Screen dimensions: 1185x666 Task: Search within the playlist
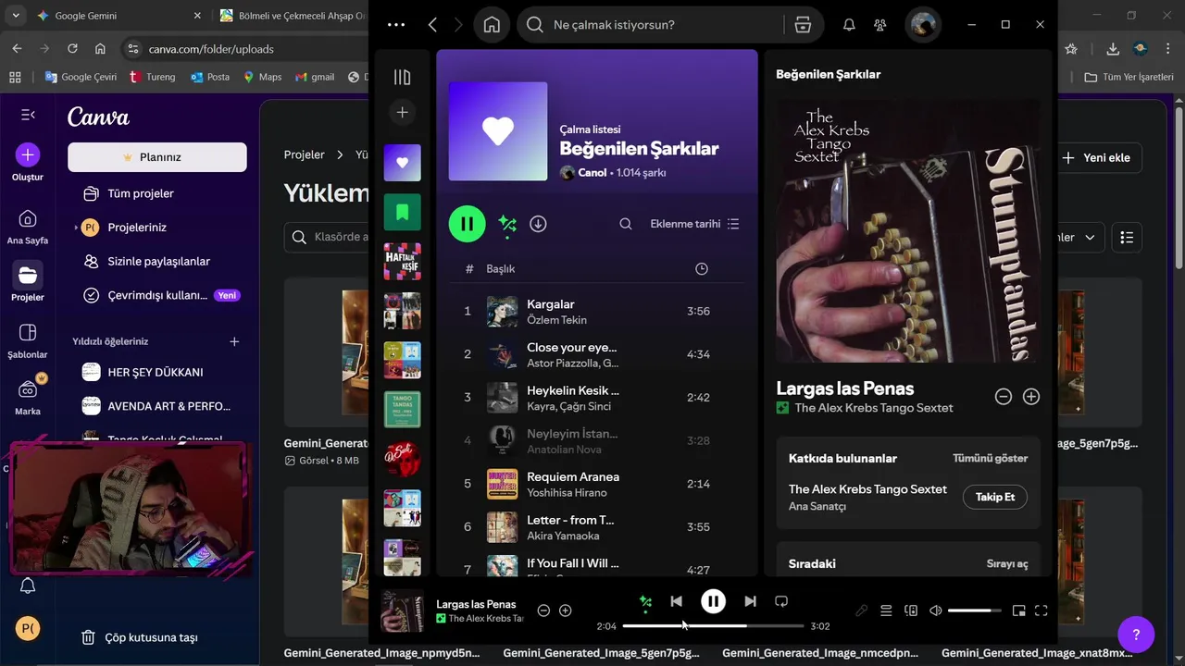(x=626, y=224)
